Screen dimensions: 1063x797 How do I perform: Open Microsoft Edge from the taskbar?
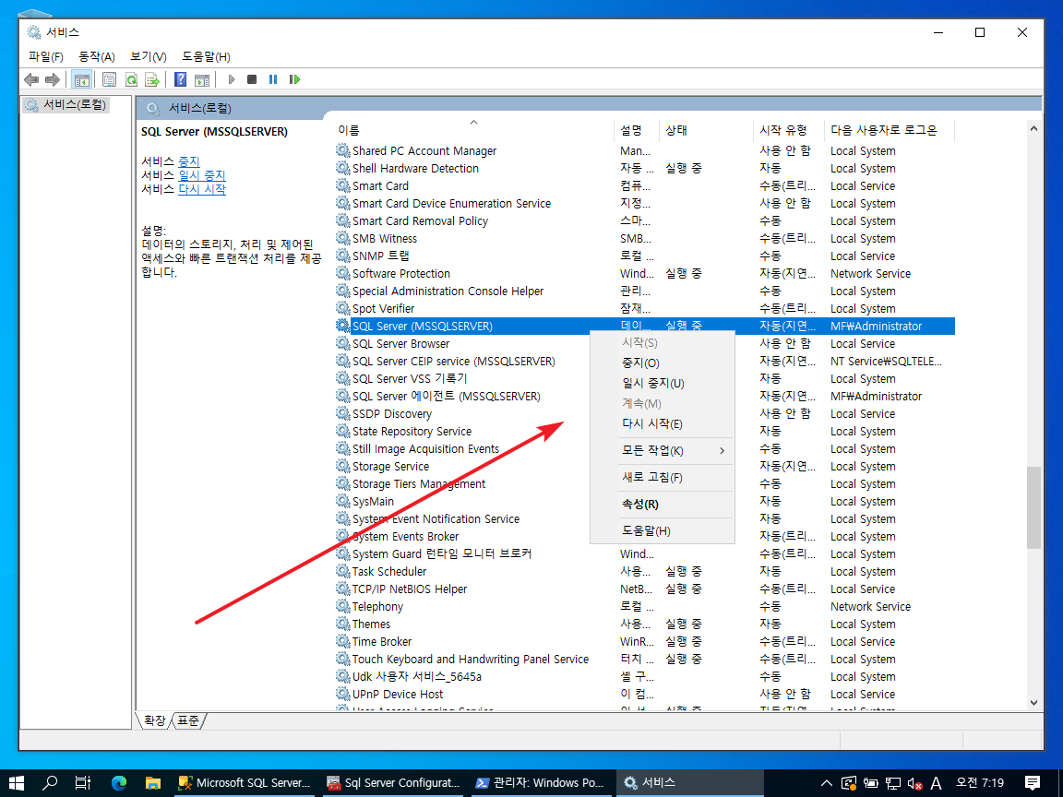[x=119, y=783]
